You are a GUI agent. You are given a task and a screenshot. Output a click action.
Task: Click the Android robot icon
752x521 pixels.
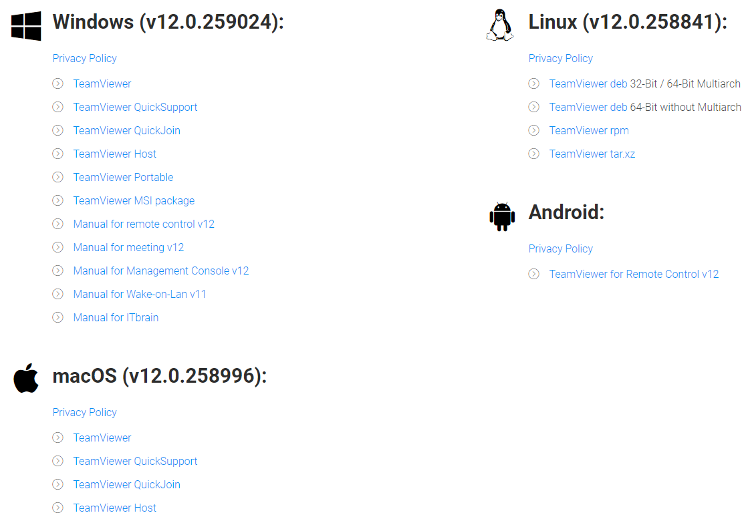click(x=501, y=216)
